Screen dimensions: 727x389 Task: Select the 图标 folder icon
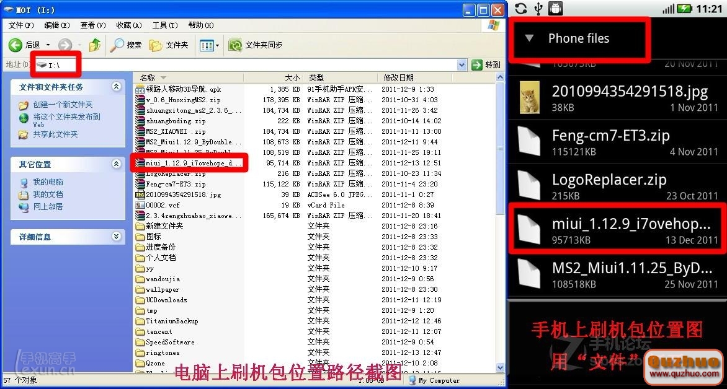click(x=140, y=237)
